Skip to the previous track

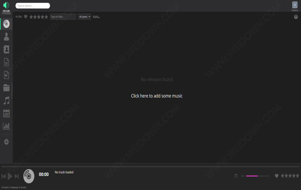(x=4, y=176)
